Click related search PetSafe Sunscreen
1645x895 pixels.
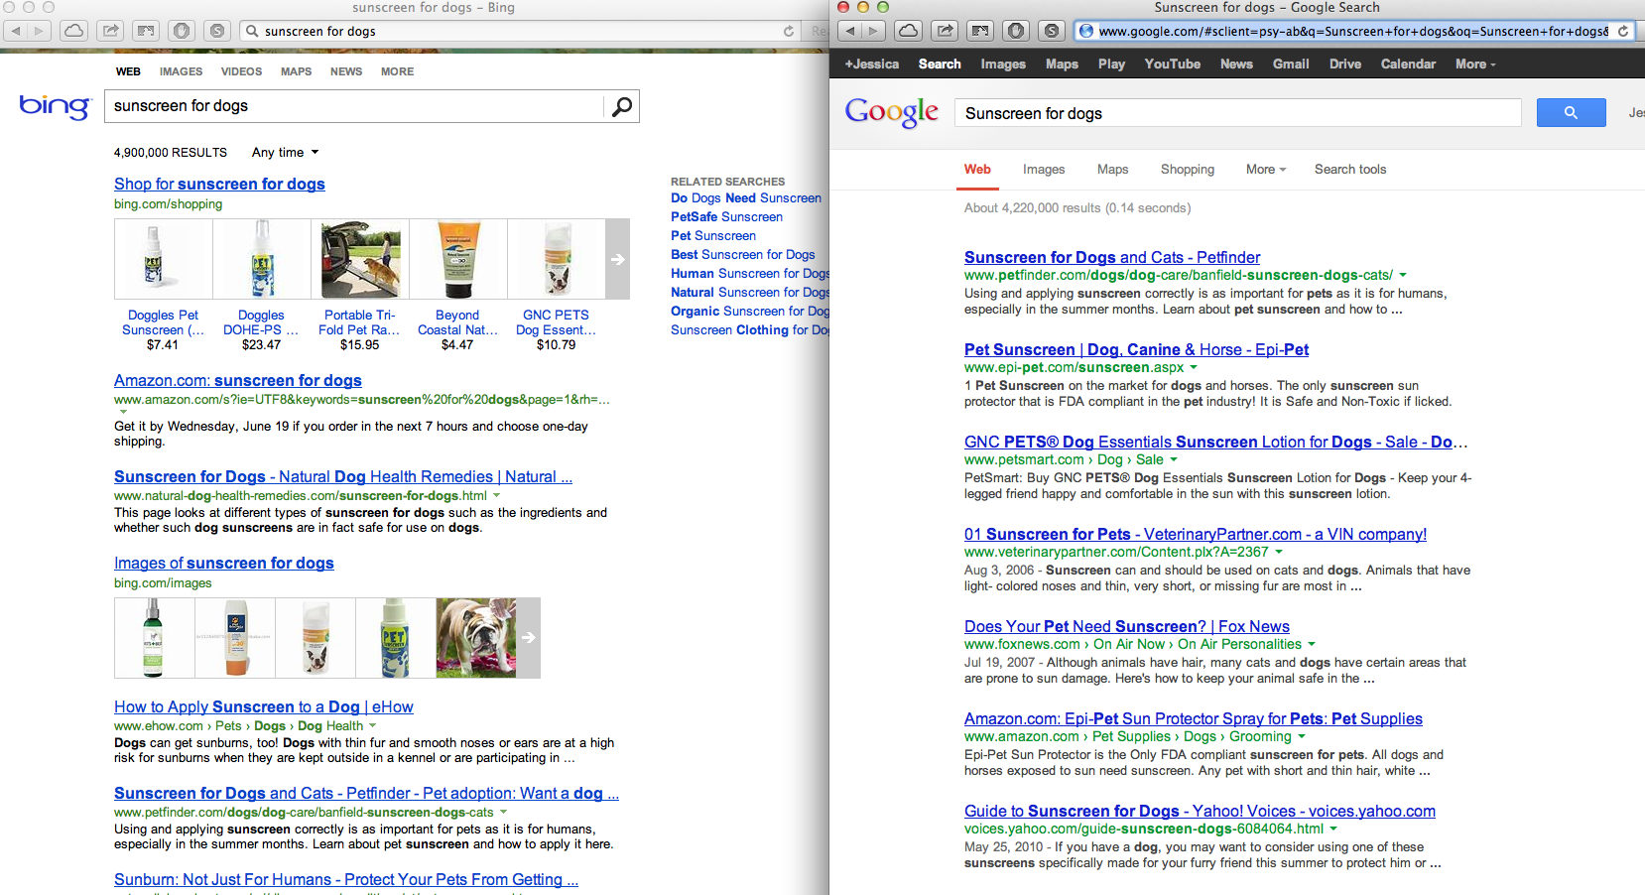[x=726, y=217]
